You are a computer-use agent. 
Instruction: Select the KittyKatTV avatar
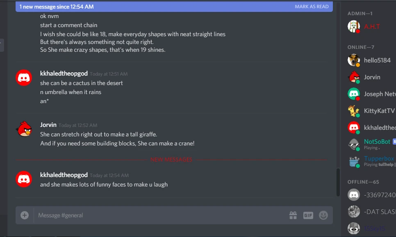(x=353, y=110)
